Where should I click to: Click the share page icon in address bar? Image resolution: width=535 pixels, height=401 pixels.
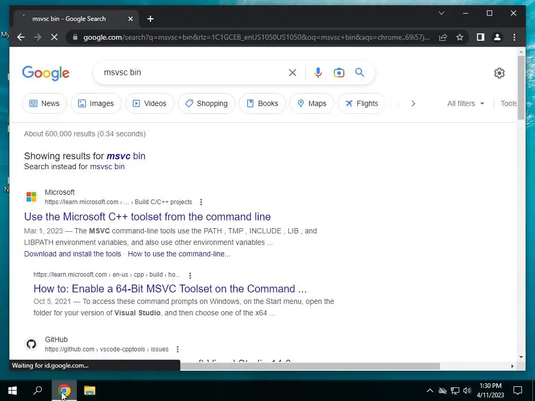443,37
